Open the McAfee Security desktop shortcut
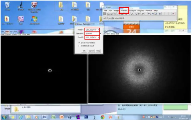Image resolution: width=192 pixels, height=120 pixels. coord(34,7)
